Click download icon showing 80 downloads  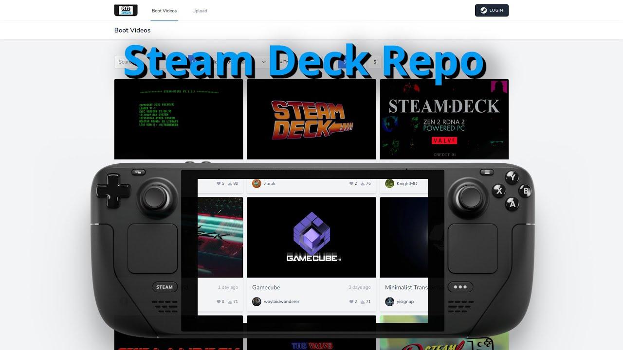[230, 184]
